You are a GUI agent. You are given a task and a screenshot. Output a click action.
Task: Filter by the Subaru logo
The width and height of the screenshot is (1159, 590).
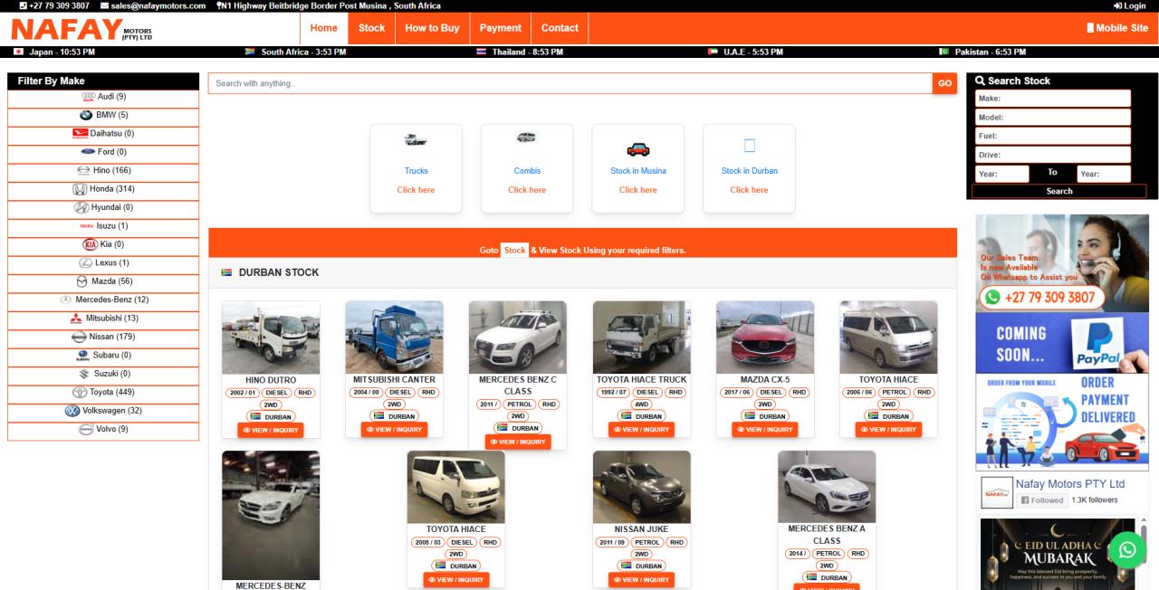pos(83,356)
